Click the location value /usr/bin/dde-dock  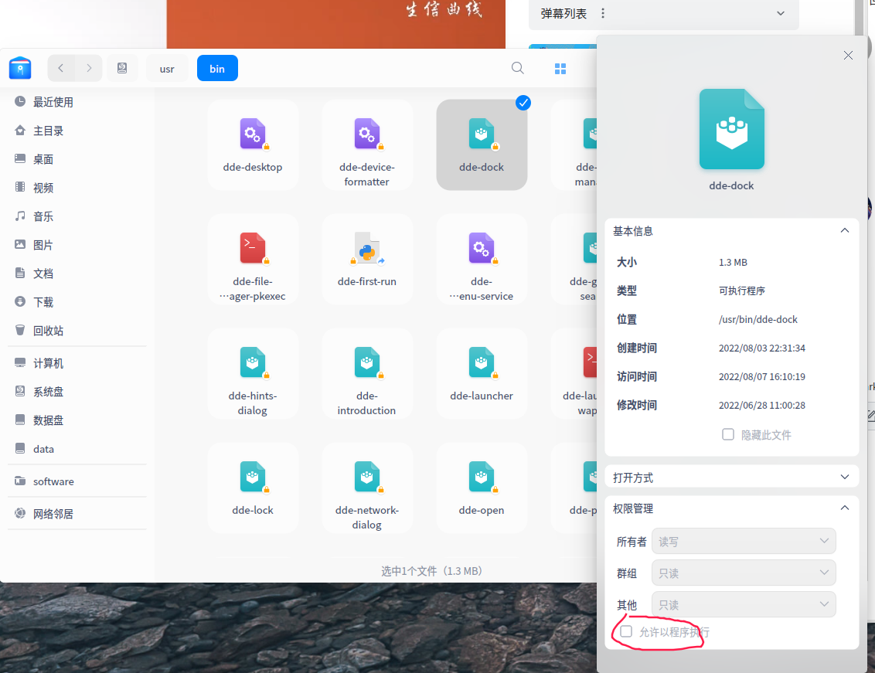pos(758,319)
